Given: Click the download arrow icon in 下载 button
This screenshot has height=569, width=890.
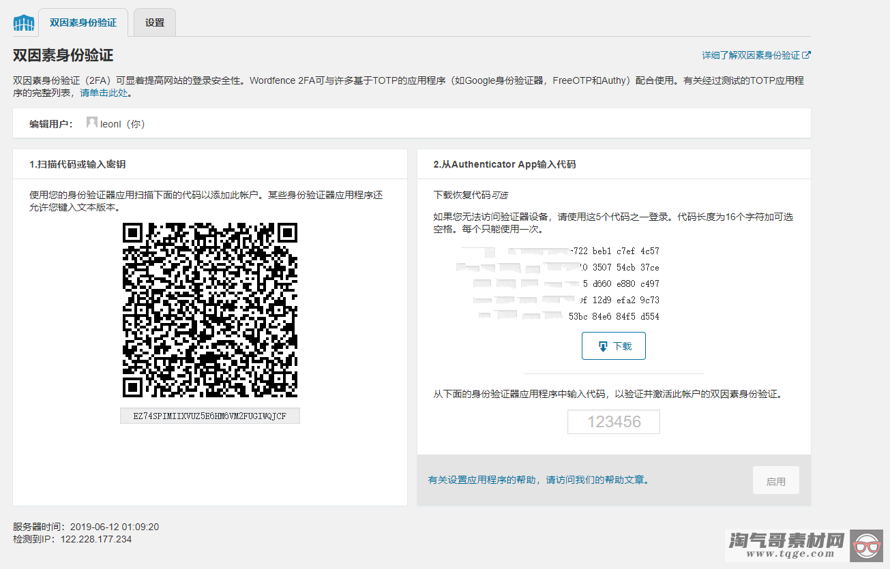Looking at the screenshot, I should coord(603,346).
